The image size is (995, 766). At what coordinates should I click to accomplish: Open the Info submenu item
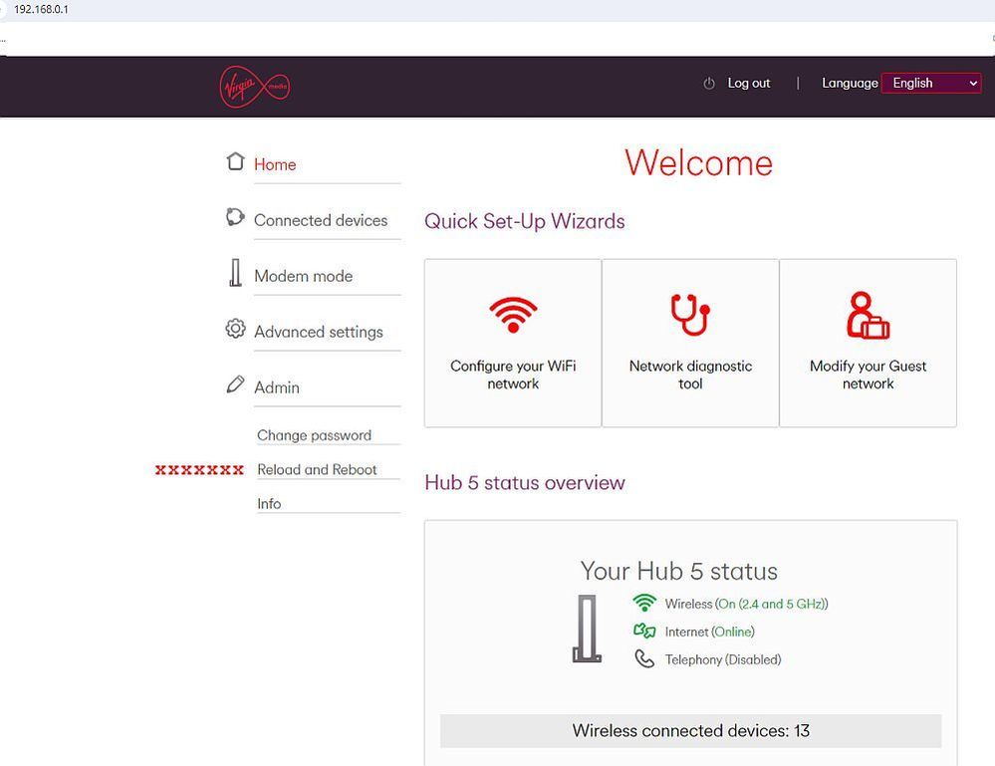[x=269, y=504]
